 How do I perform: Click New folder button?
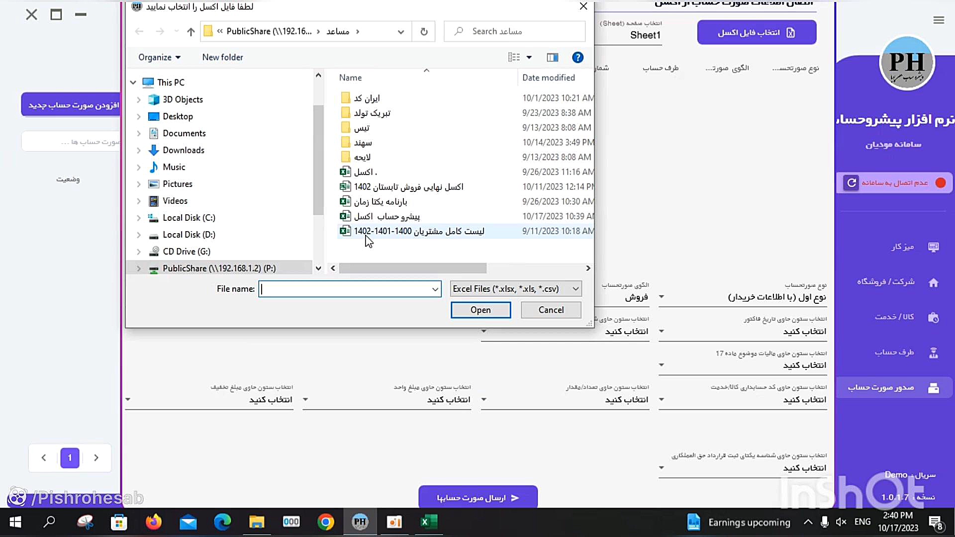pyautogui.click(x=222, y=57)
